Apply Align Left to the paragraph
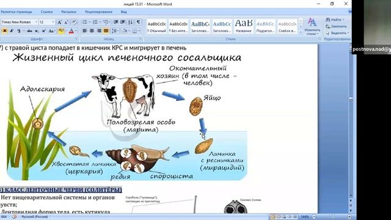This screenshot has width=391, height=220. click(85, 31)
